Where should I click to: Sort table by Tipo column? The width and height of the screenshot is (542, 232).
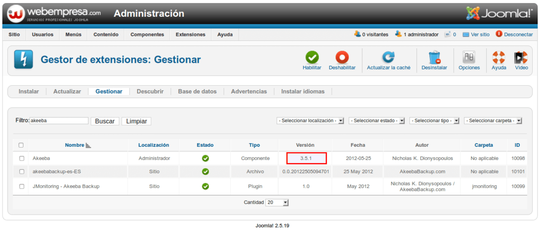[x=254, y=145]
